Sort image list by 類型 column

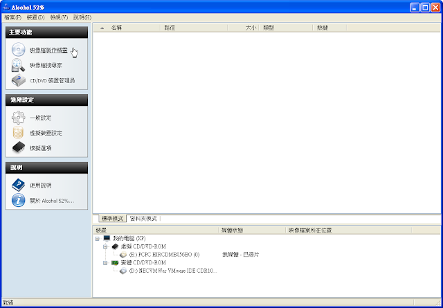pos(286,28)
